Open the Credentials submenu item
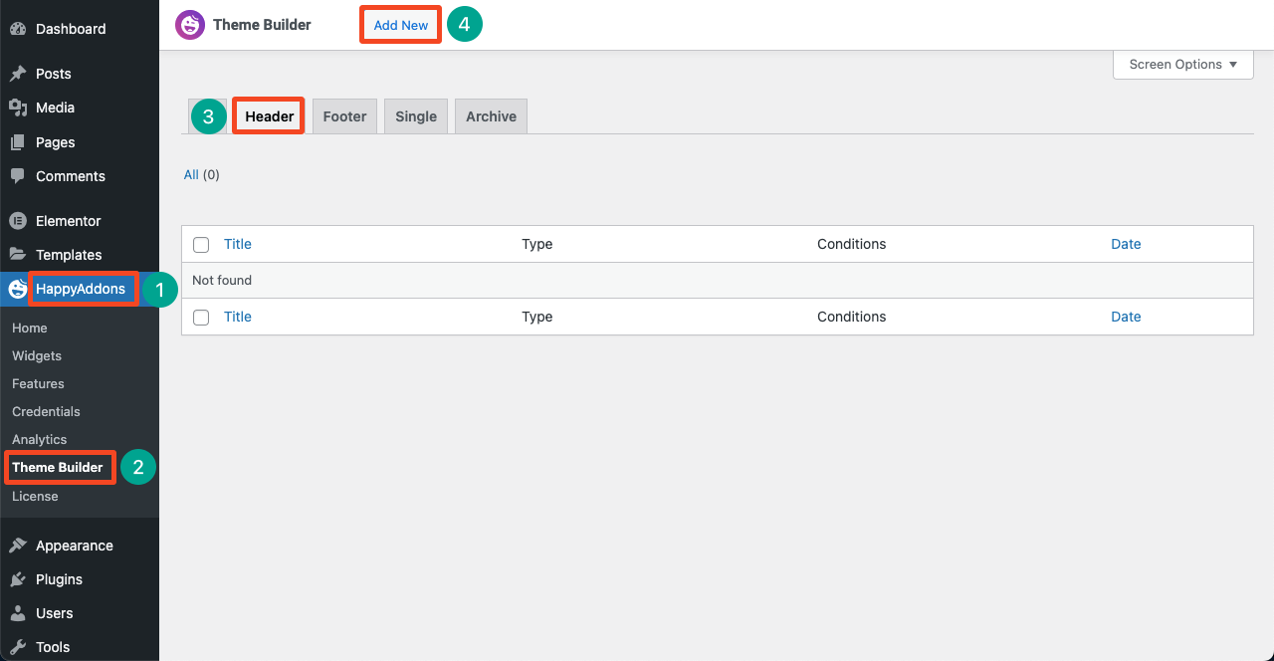Screen dimensions: 1274x661 46,411
